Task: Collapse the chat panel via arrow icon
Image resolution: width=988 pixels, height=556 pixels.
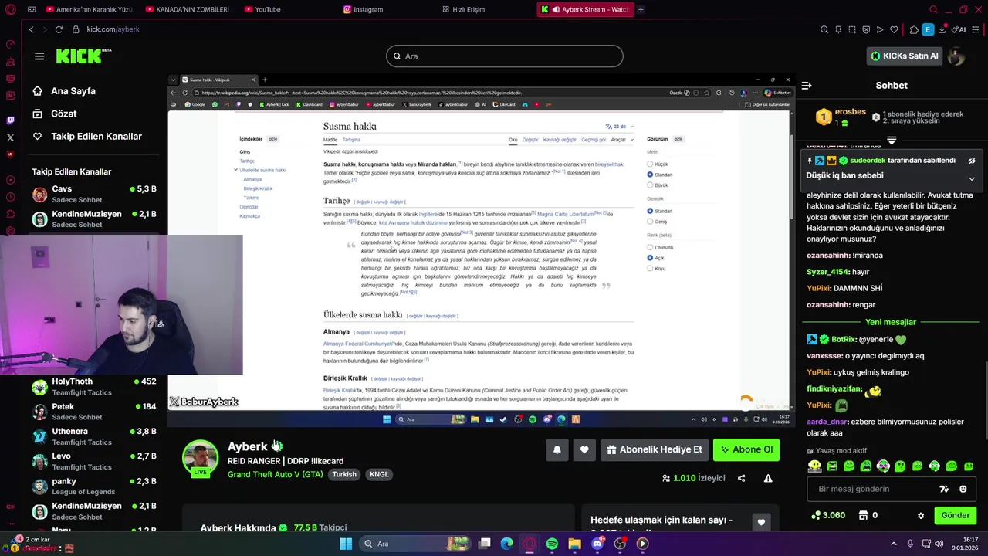Action: (807, 86)
